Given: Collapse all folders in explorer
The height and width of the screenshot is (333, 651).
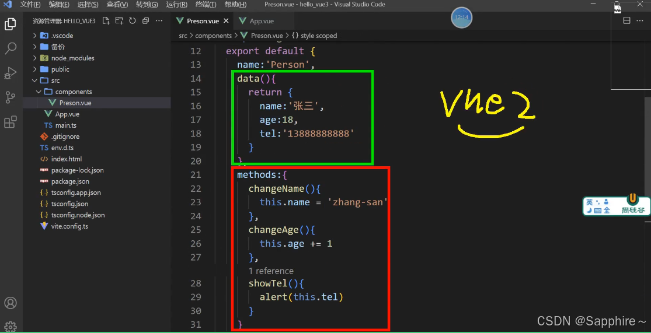Looking at the screenshot, I should [145, 21].
